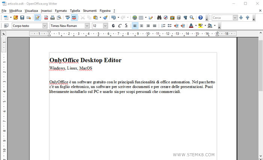Find previous with the up arrow
This screenshot has height=160, width=263.
coord(248,18)
